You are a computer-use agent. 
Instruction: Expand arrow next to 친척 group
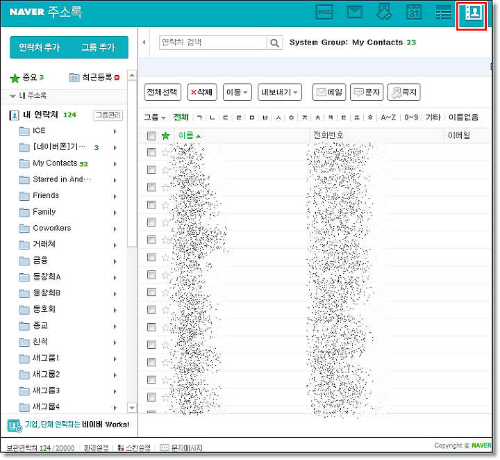click(115, 343)
